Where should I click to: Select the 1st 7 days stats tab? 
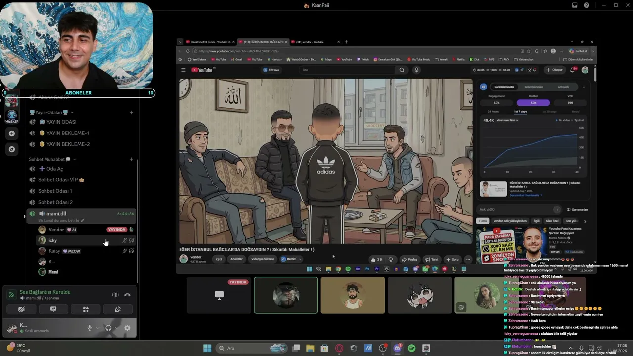click(520, 112)
